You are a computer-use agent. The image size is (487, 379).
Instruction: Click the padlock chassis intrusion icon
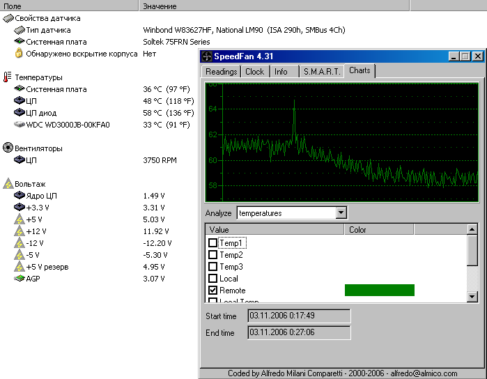20,54
